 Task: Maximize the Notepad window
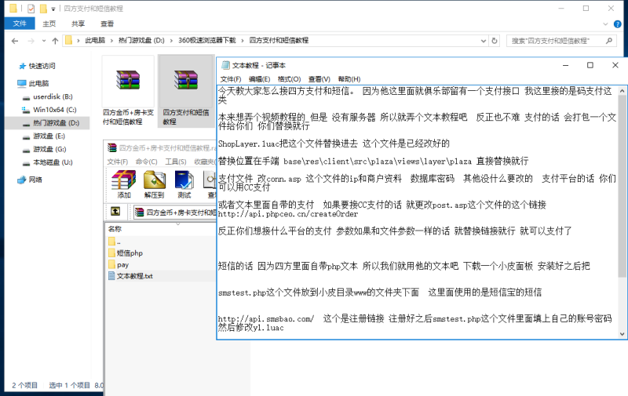[x=590, y=65]
